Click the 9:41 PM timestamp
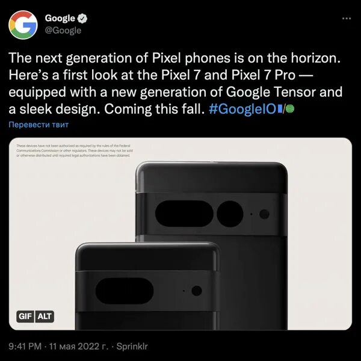This screenshot has width=361, height=361. [x=25, y=347]
